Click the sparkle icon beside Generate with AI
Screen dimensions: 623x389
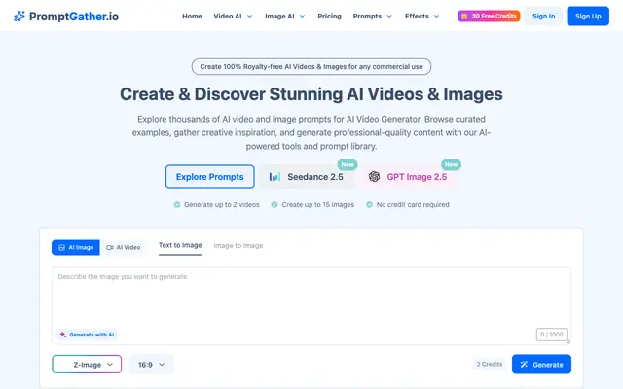pos(62,335)
